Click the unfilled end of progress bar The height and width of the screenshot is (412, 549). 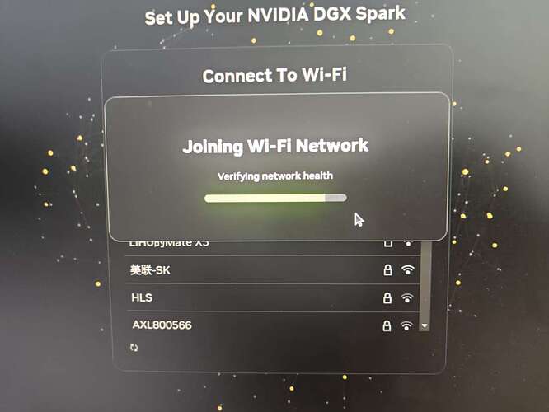336,198
